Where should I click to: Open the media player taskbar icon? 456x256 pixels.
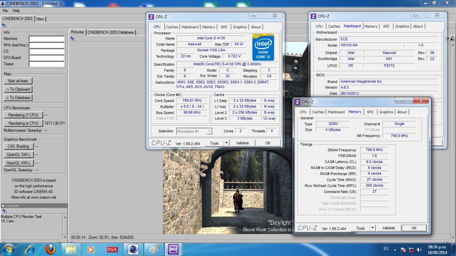[91, 249]
